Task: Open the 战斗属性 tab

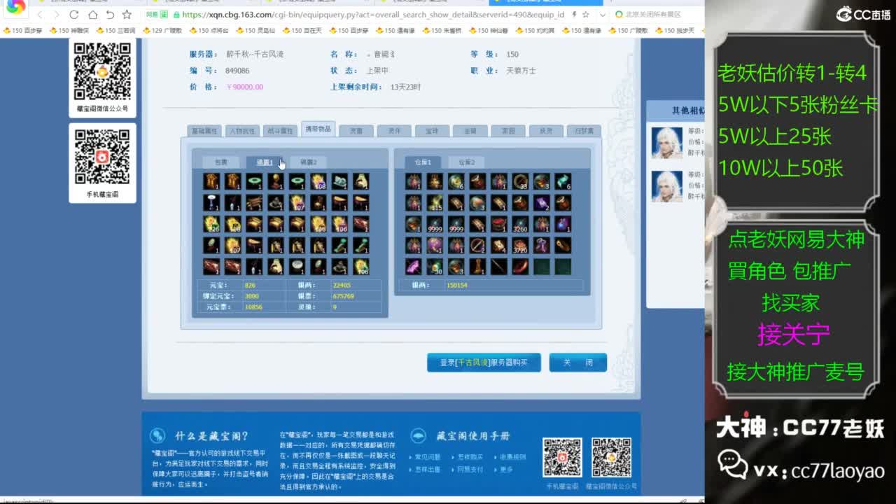Action: [280, 131]
